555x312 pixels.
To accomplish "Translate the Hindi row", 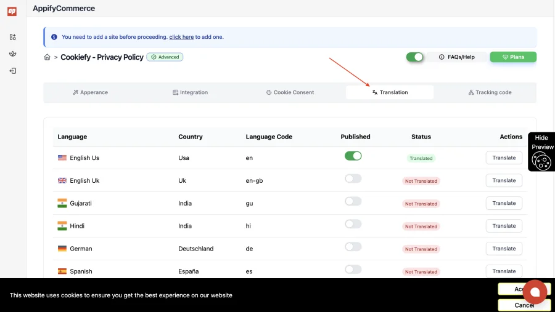I will (x=504, y=226).
